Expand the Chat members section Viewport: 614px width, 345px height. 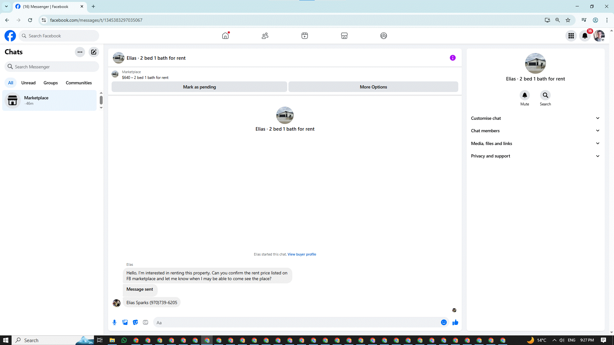(535, 131)
